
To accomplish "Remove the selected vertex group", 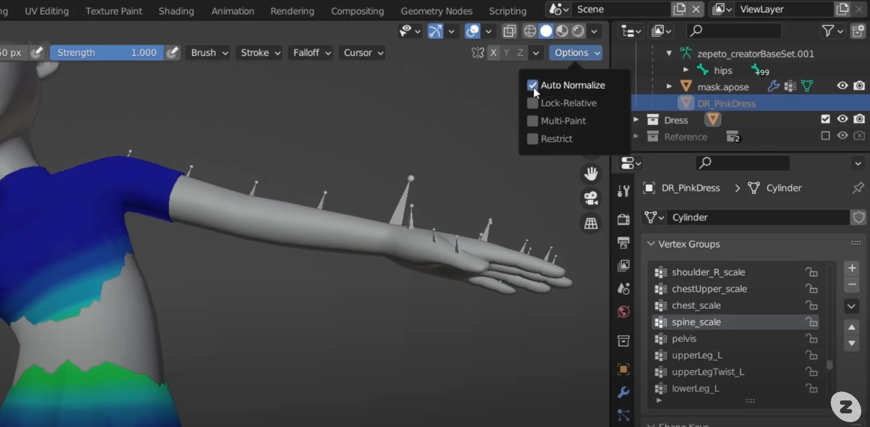I will (x=852, y=285).
